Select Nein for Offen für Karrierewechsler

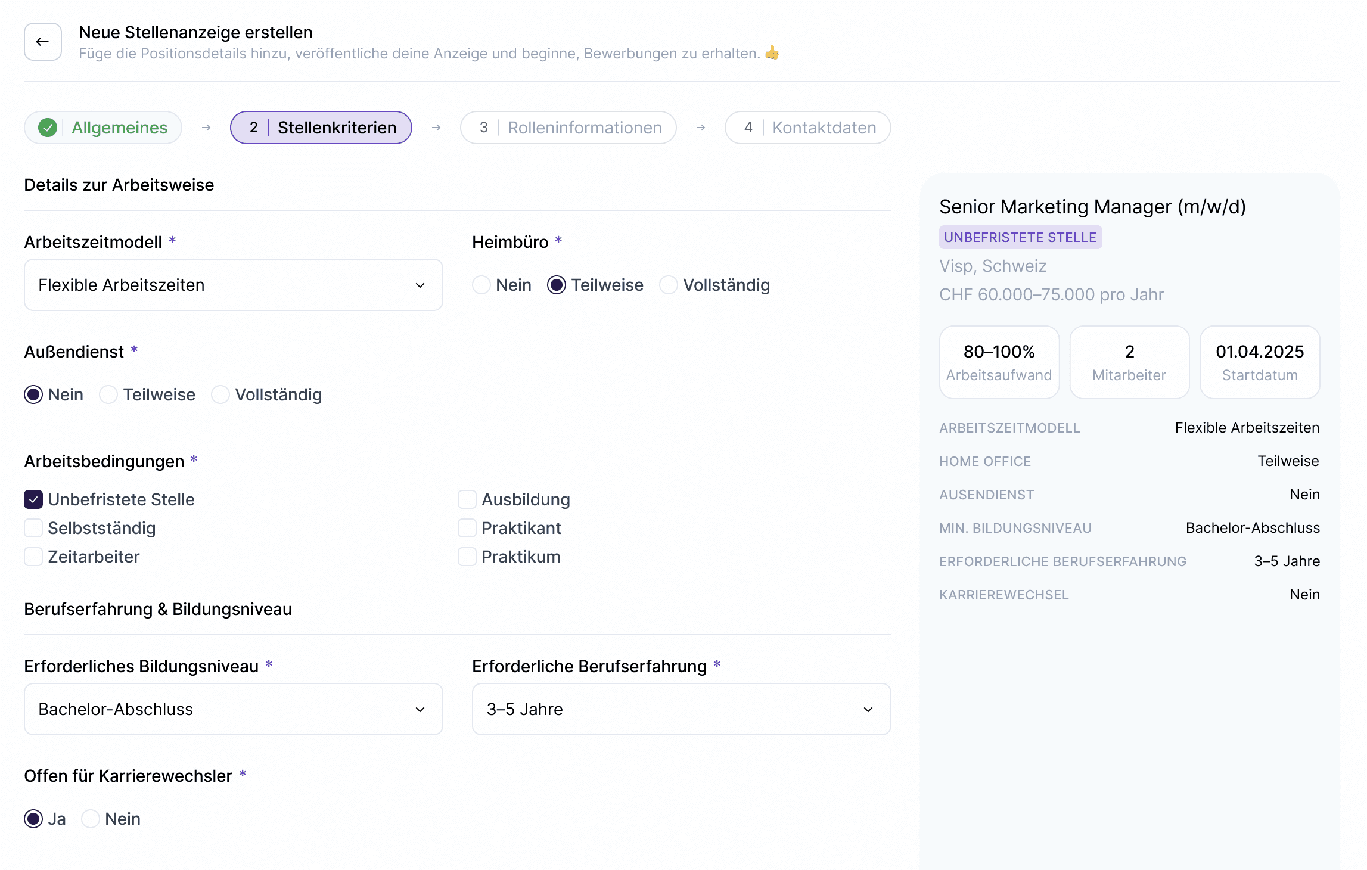pos(91,819)
